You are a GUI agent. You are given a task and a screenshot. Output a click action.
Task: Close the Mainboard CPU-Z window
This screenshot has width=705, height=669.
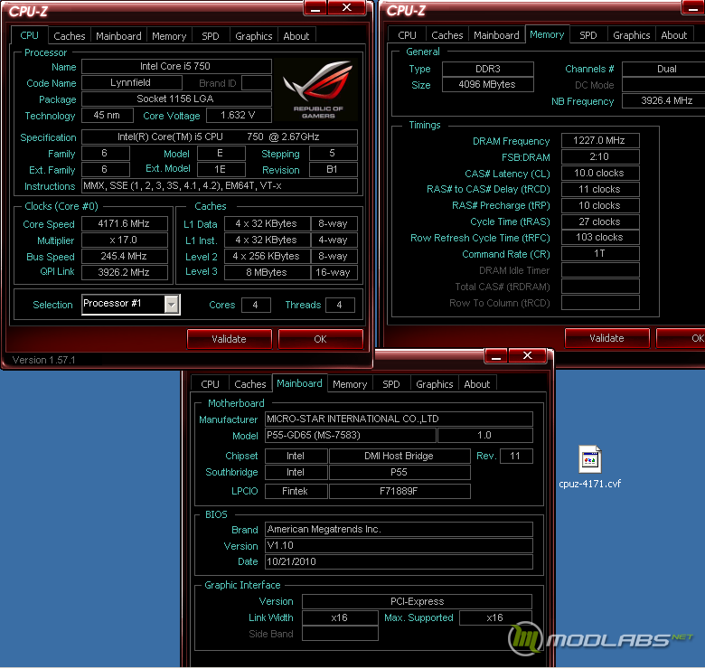(x=528, y=356)
